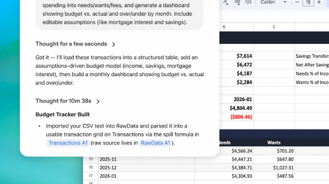Screen dimensions: 329x184
Task: Expand 'Thought for 10m 38s' chevron
Action: [x=98, y=101]
